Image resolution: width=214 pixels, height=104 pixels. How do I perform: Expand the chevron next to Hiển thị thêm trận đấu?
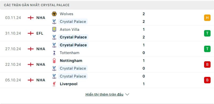click(127, 94)
